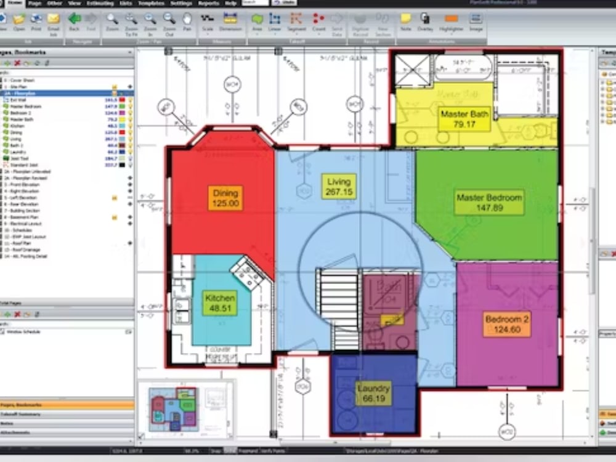
Task: Open the Scale dropdown arrow
Action: coord(208,34)
